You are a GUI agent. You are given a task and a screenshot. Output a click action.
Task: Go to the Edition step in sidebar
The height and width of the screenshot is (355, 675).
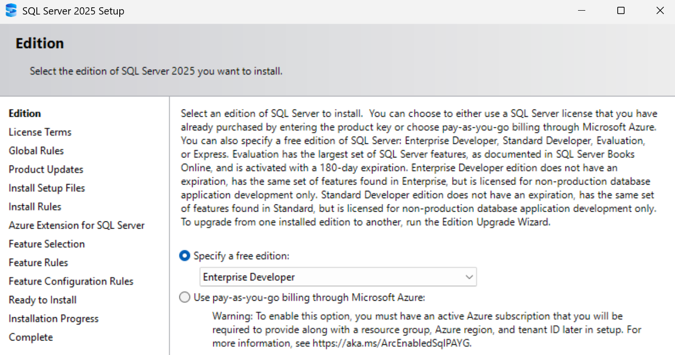click(x=25, y=114)
